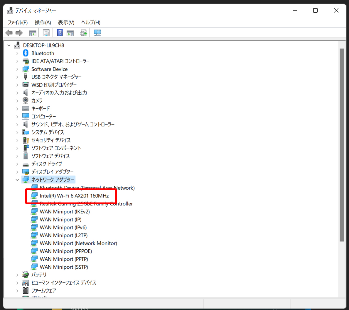Click the ソフトウェア コンポーネント puzzle icon

pyautogui.click(x=26, y=148)
